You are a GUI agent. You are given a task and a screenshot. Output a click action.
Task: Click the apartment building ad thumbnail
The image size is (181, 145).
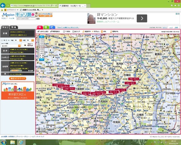tap(91, 19)
